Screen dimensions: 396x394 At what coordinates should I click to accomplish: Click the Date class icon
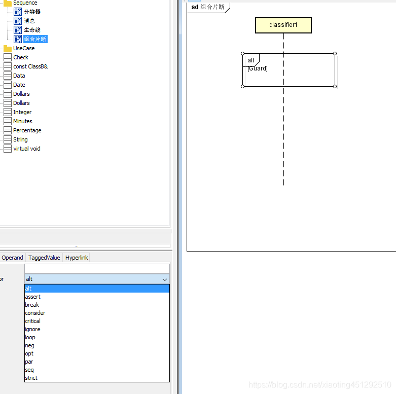click(x=8, y=85)
